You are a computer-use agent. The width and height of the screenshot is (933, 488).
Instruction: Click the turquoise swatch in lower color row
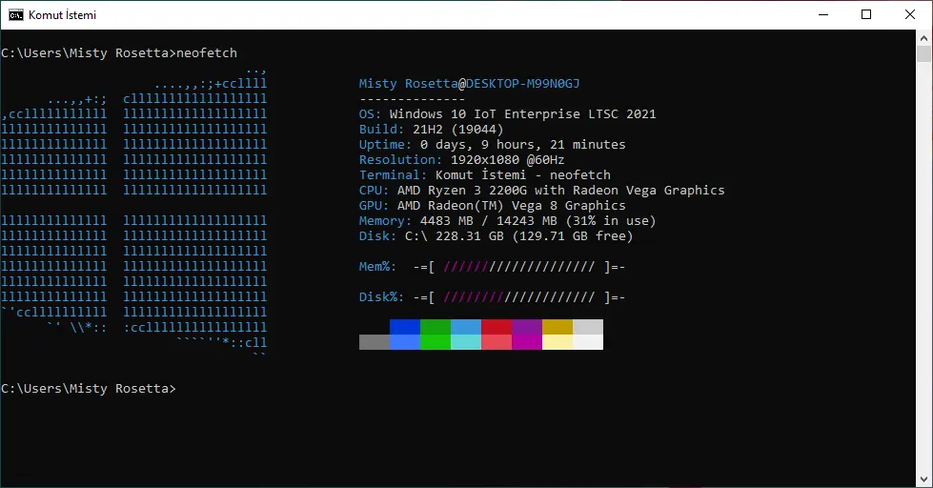coord(466,342)
